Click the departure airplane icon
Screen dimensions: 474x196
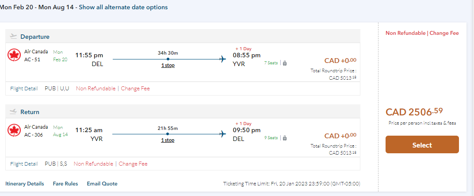(x=13, y=36)
